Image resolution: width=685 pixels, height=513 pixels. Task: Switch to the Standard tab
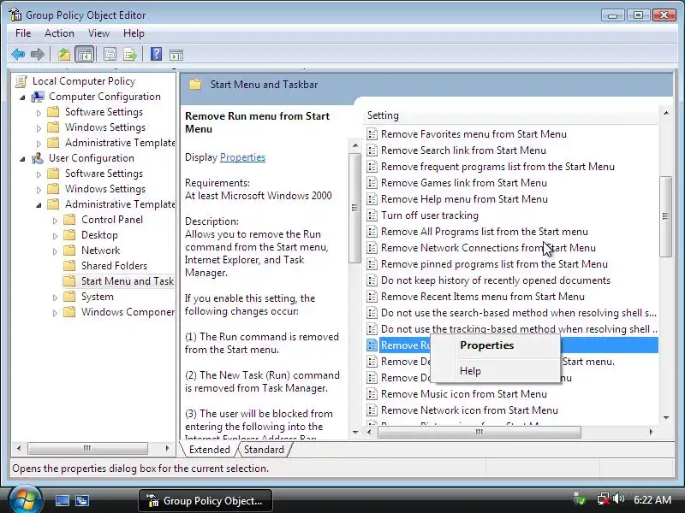[x=264, y=450]
